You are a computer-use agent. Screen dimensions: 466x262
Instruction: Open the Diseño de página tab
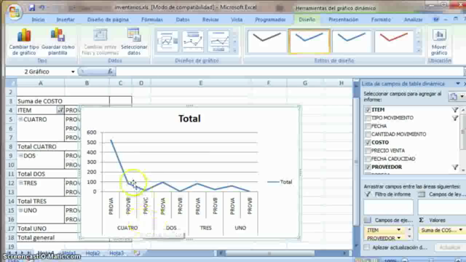pos(108,20)
